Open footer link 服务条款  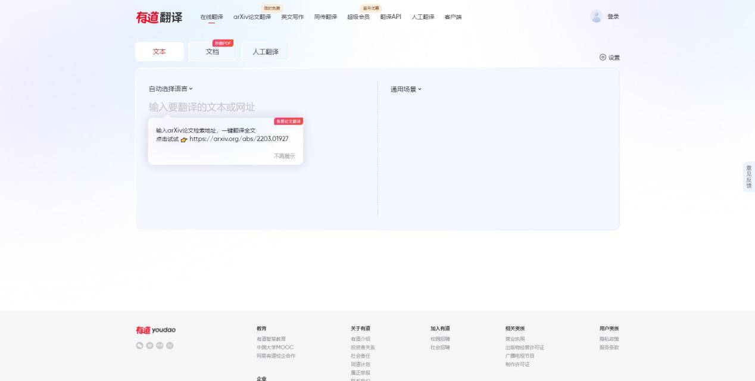tap(609, 347)
